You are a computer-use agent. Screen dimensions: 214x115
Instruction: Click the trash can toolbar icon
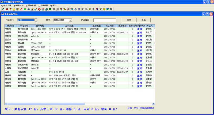[x=93, y=9]
